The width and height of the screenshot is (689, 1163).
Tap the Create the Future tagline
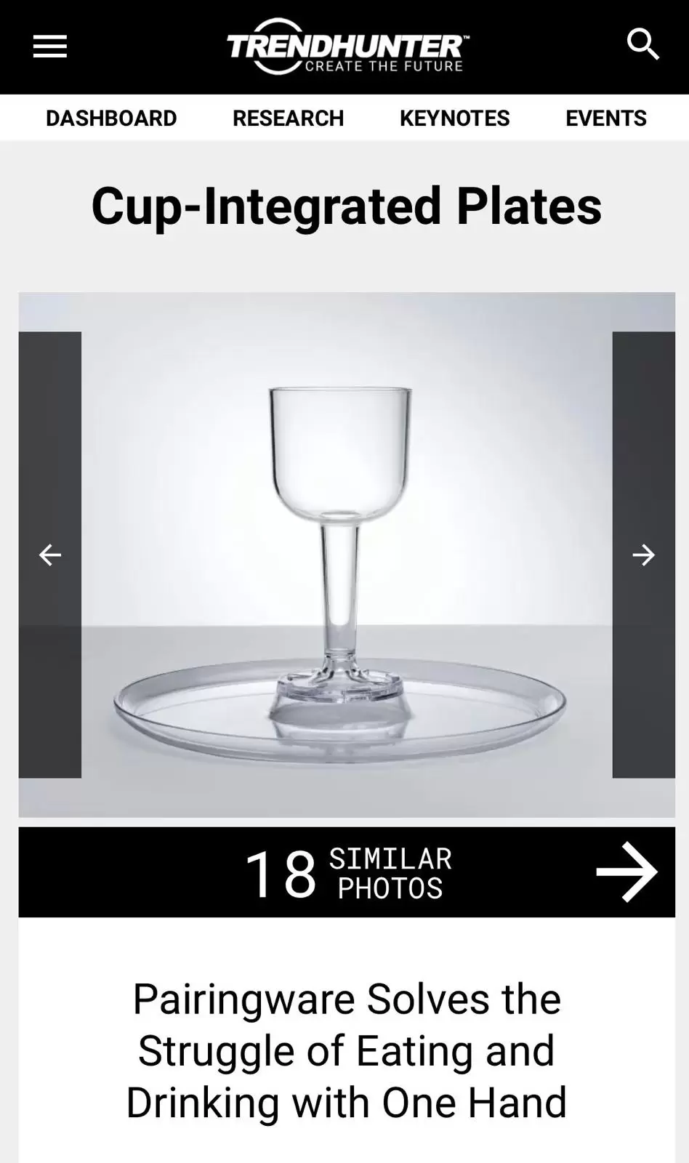pos(384,66)
